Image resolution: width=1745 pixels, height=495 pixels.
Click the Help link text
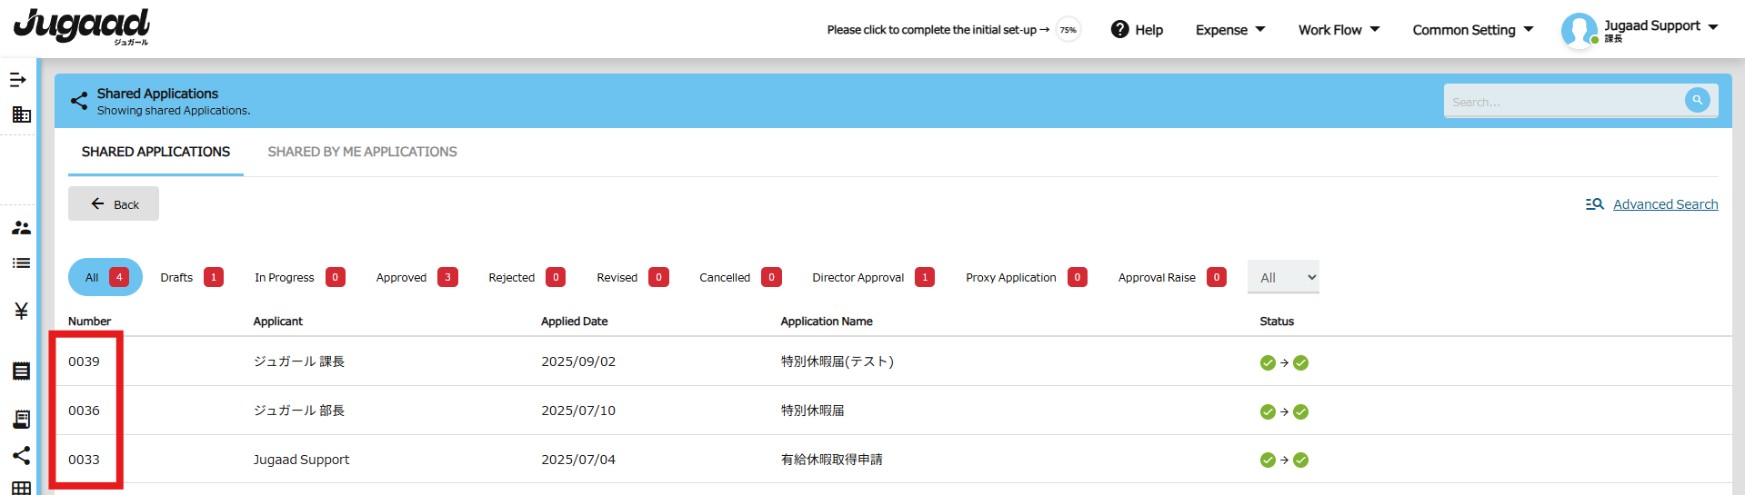click(x=1148, y=30)
